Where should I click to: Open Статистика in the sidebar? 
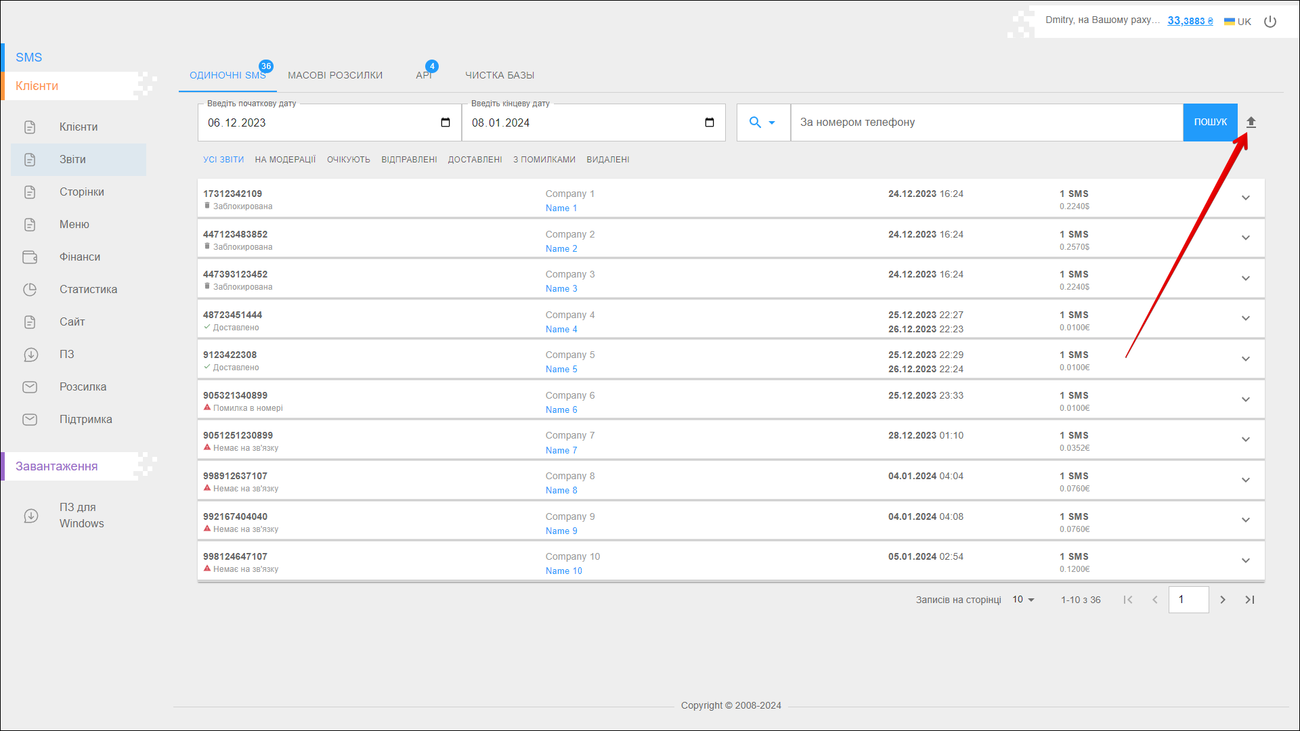click(x=88, y=290)
